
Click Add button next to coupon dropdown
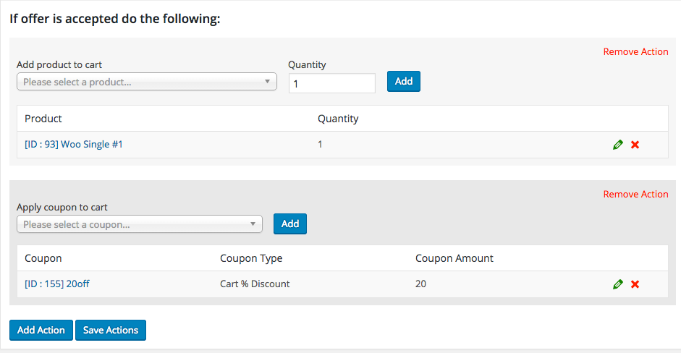coord(290,224)
